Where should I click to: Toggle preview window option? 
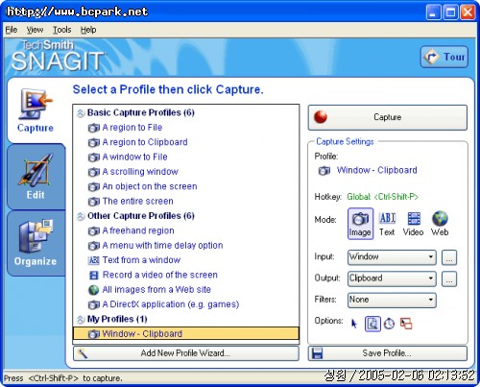(372, 324)
